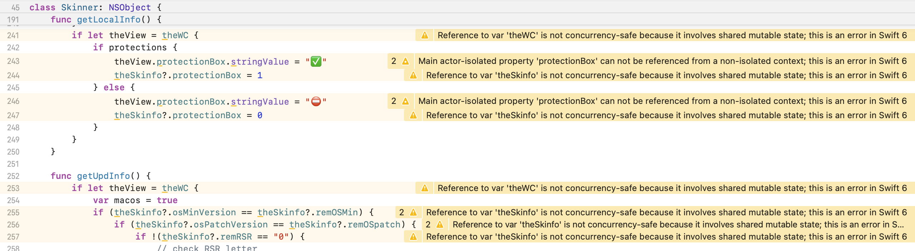This screenshot has width=915, height=251.
Task: Jump to the sticky 'func getLocalInfo()' header
Action: click(x=106, y=19)
